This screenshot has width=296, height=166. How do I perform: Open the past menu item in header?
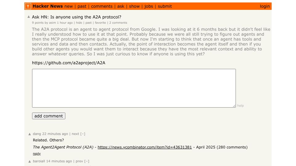click(x=82, y=6)
